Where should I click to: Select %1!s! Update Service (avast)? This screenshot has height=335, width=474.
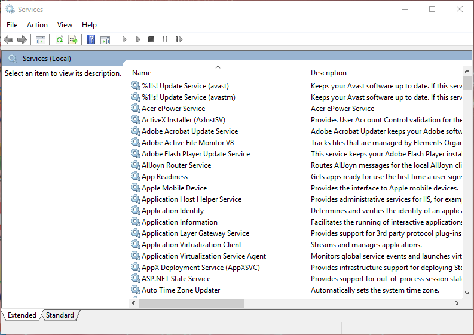point(185,86)
